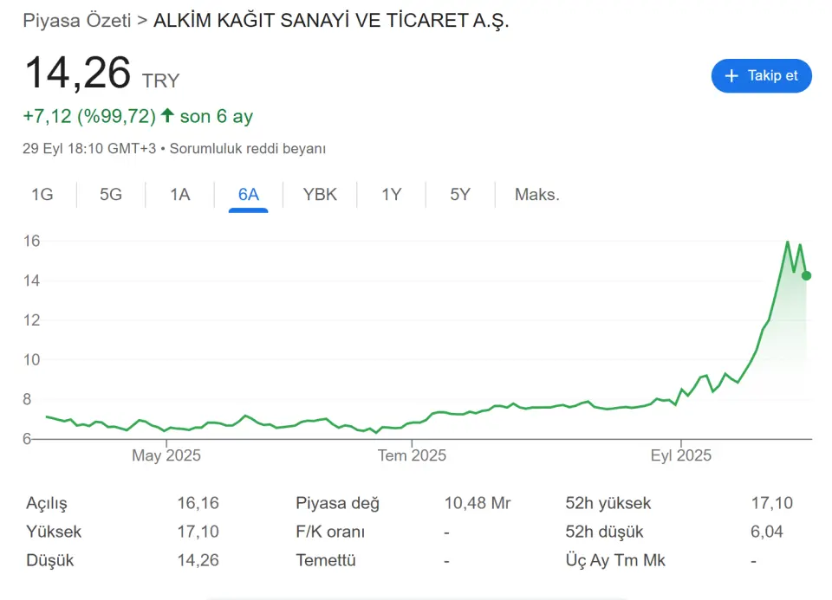Click the green up arrow icon
The image size is (832, 600).
click(167, 115)
